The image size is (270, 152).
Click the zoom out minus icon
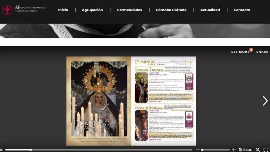click(x=198, y=150)
